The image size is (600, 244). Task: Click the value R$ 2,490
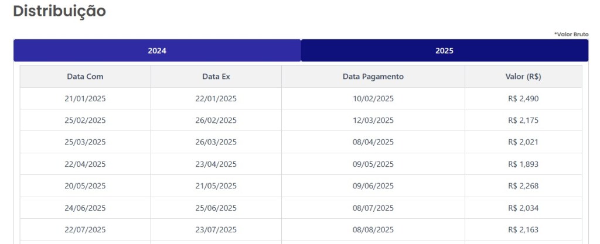pos(523,99)
